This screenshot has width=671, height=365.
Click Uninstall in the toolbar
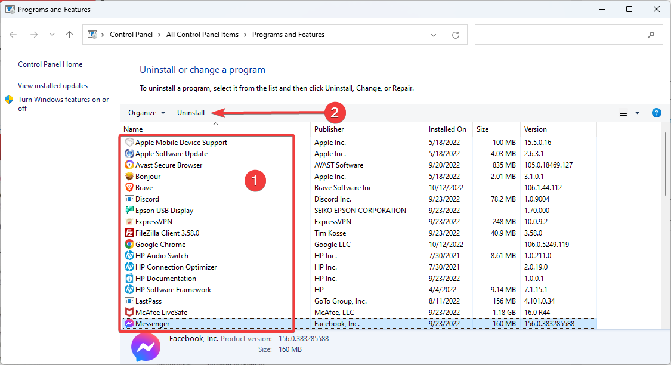pyautogui.click(x=191, y=113)
